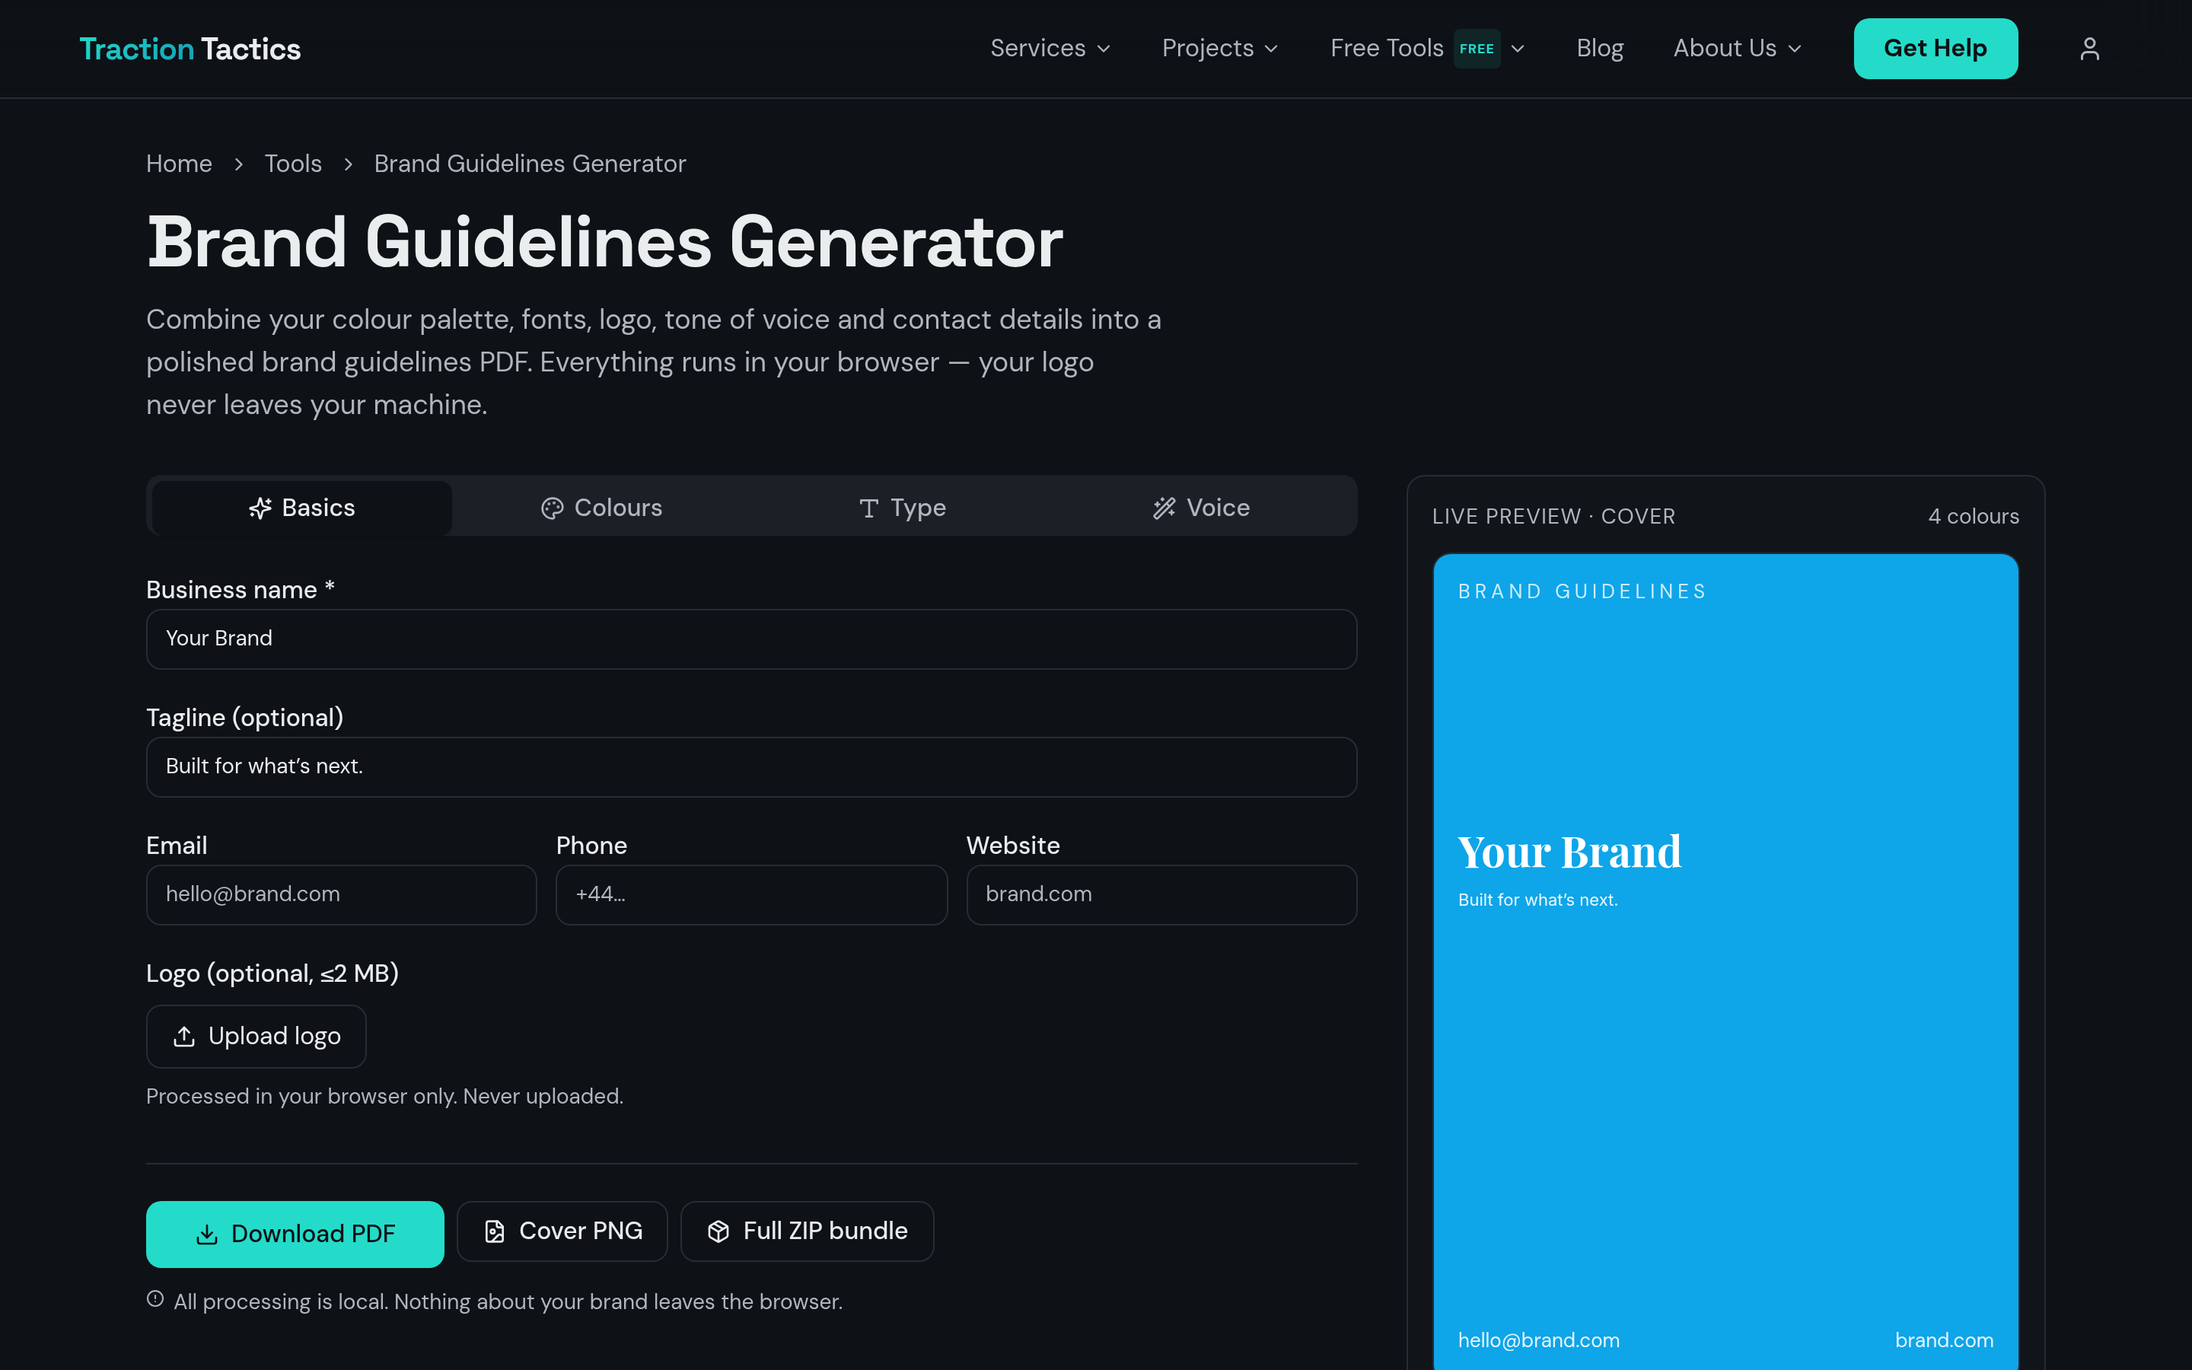Click 'brand.com' in the preview footer
Viewport: 2192px width, 1370px height.
tap(1944, 1340)
